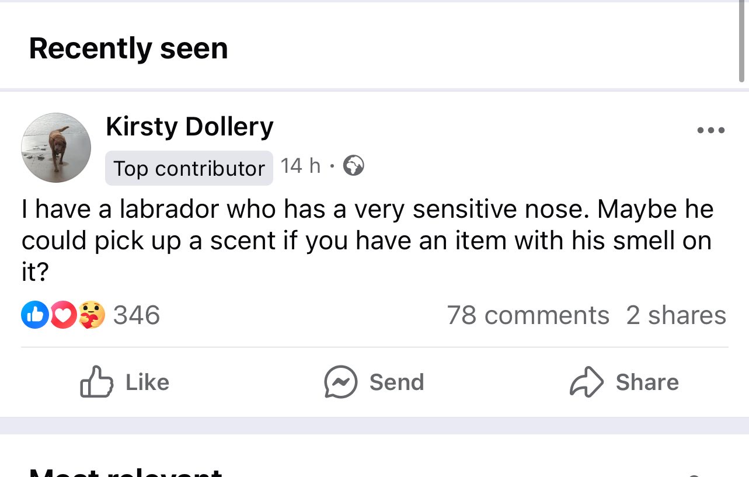Open the 78 comments link
Viewport: 749px width, 477px height.
point(528,315)
